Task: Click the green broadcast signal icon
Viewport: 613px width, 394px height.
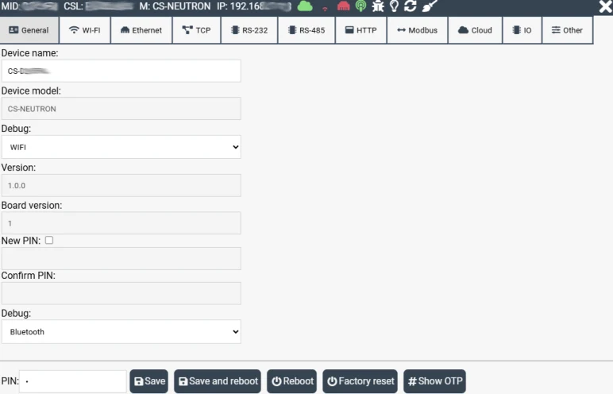Action: click(360, 6)
